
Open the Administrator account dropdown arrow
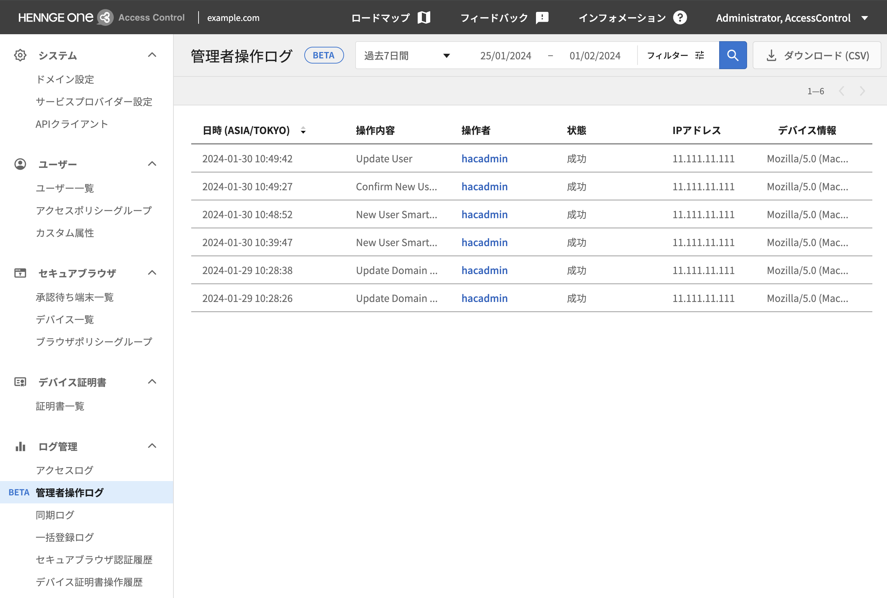pyautogui.click(x=865, y=18)
